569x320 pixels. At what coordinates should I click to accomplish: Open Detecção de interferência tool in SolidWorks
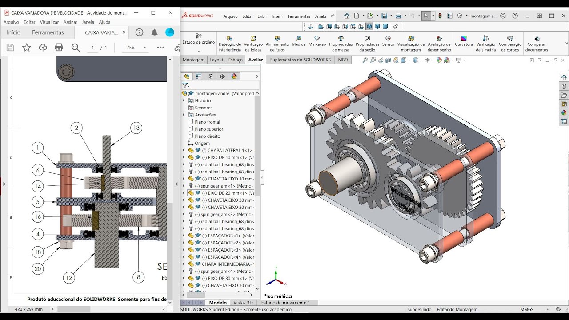click(230, 44)
